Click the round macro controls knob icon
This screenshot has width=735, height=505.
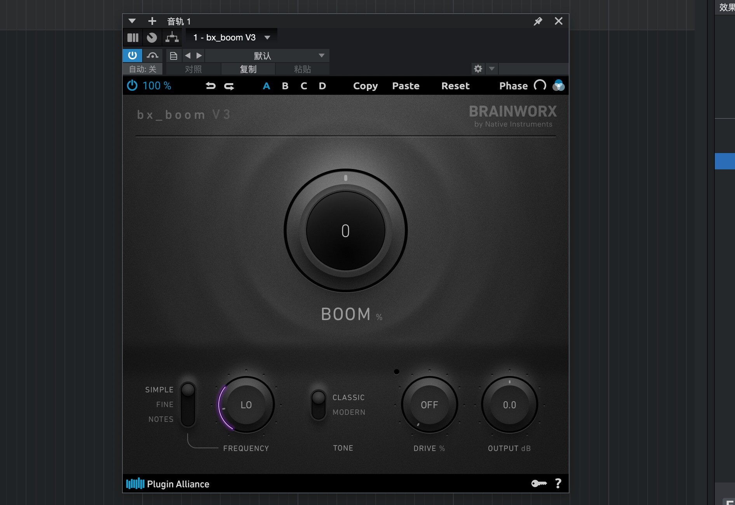pos(152,38)
